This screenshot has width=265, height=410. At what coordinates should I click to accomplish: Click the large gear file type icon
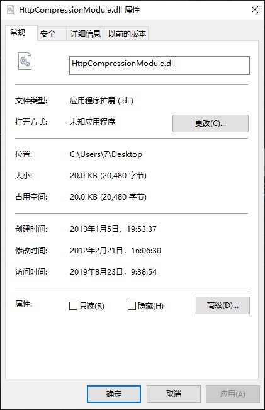(x=25, y=61)
